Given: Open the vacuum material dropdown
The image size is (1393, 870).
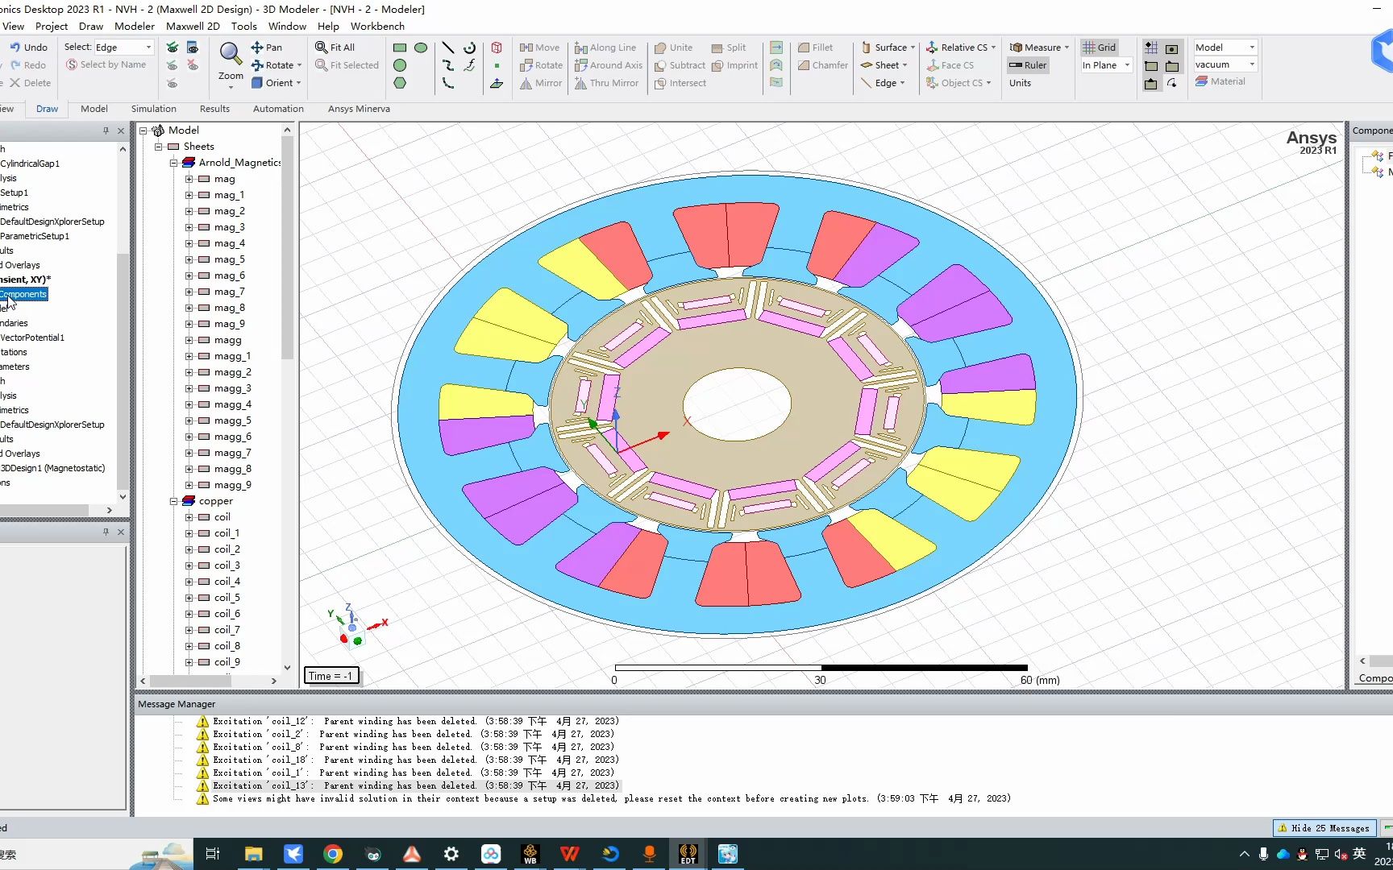Looking at the screenshot, I should click(1252, 64).
